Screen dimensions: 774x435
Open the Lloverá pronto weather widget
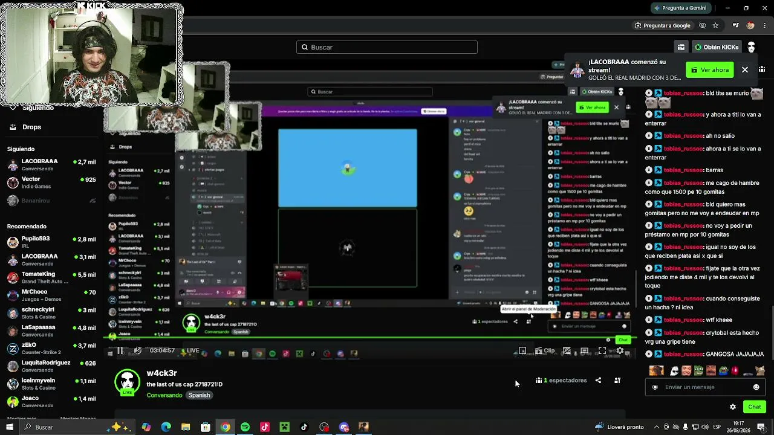tap(619, 427)
